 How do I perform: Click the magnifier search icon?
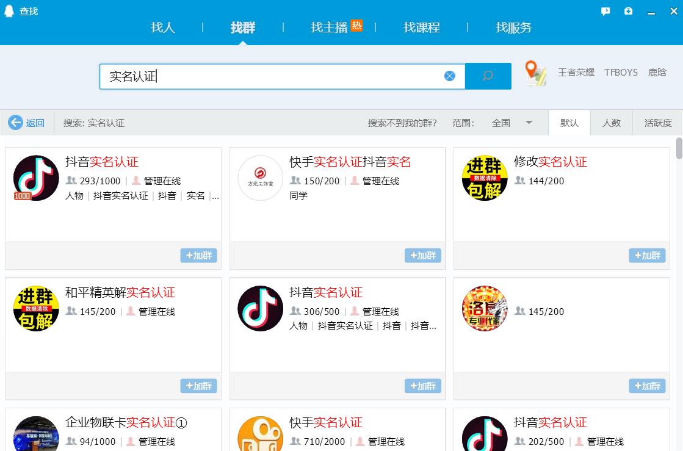coord(488,76)
